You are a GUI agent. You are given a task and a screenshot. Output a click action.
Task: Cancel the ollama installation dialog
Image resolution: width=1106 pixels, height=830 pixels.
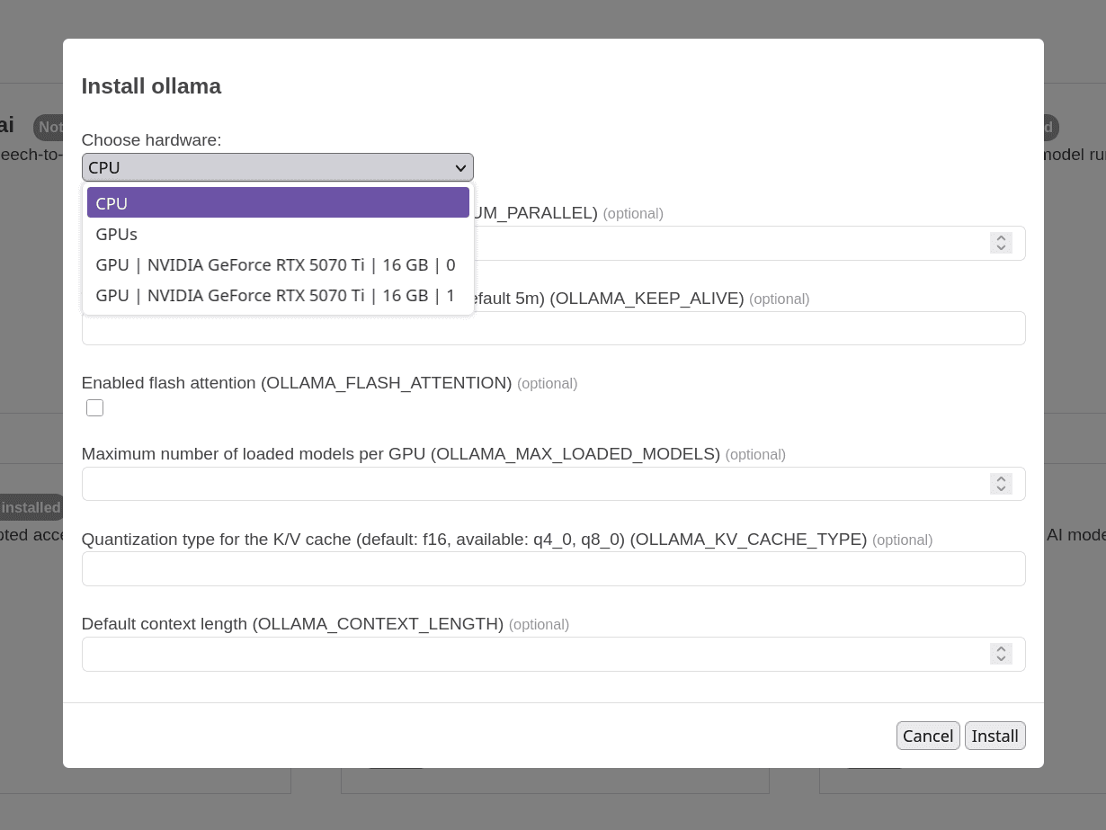coord(927,736)
